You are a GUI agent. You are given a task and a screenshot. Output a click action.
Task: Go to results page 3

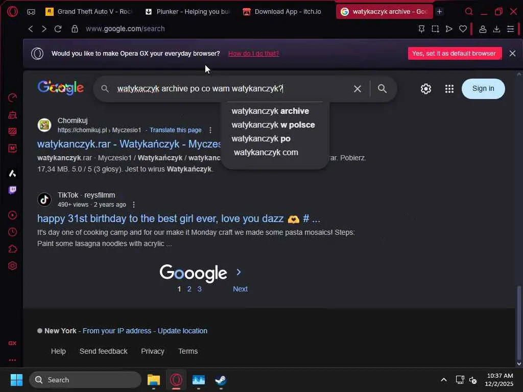(x=199, y=289)
